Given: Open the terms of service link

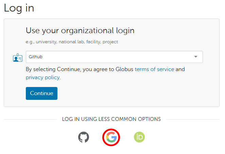Looking at the screenshot, I should coord(154,69).
